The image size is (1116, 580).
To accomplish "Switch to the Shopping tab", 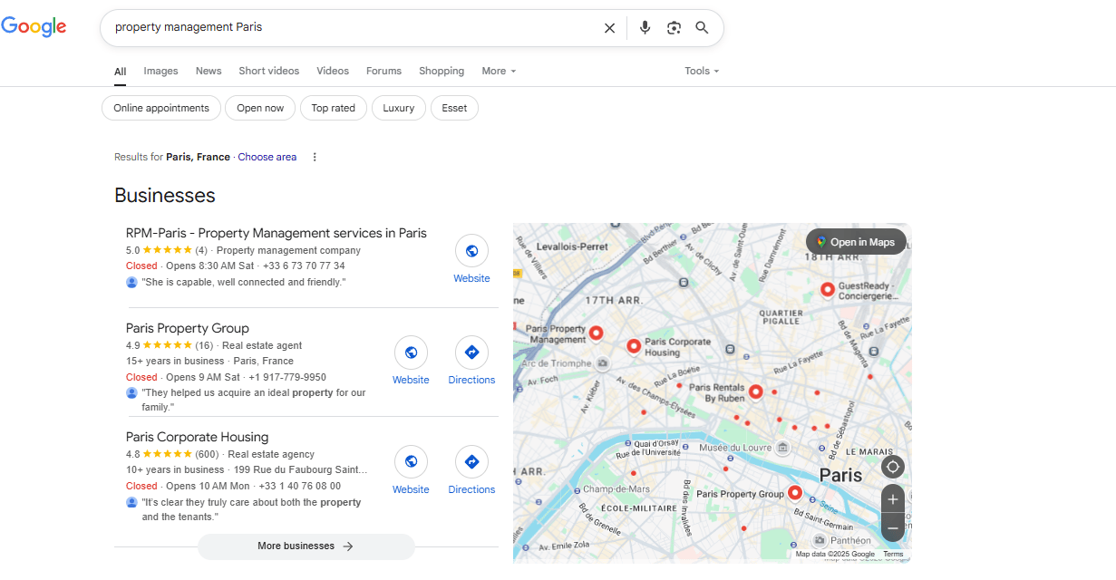I will pos(442,71).
